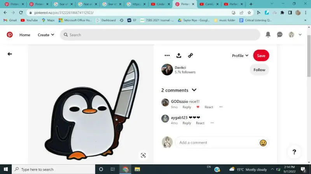Screen dimensions: 311x174
Task: Open the question mark help button
Action: (294, 152)
